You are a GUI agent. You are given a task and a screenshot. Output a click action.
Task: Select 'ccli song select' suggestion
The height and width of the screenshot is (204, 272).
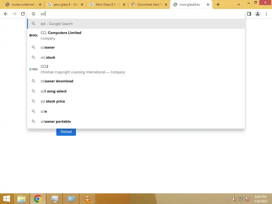[136, 91]
